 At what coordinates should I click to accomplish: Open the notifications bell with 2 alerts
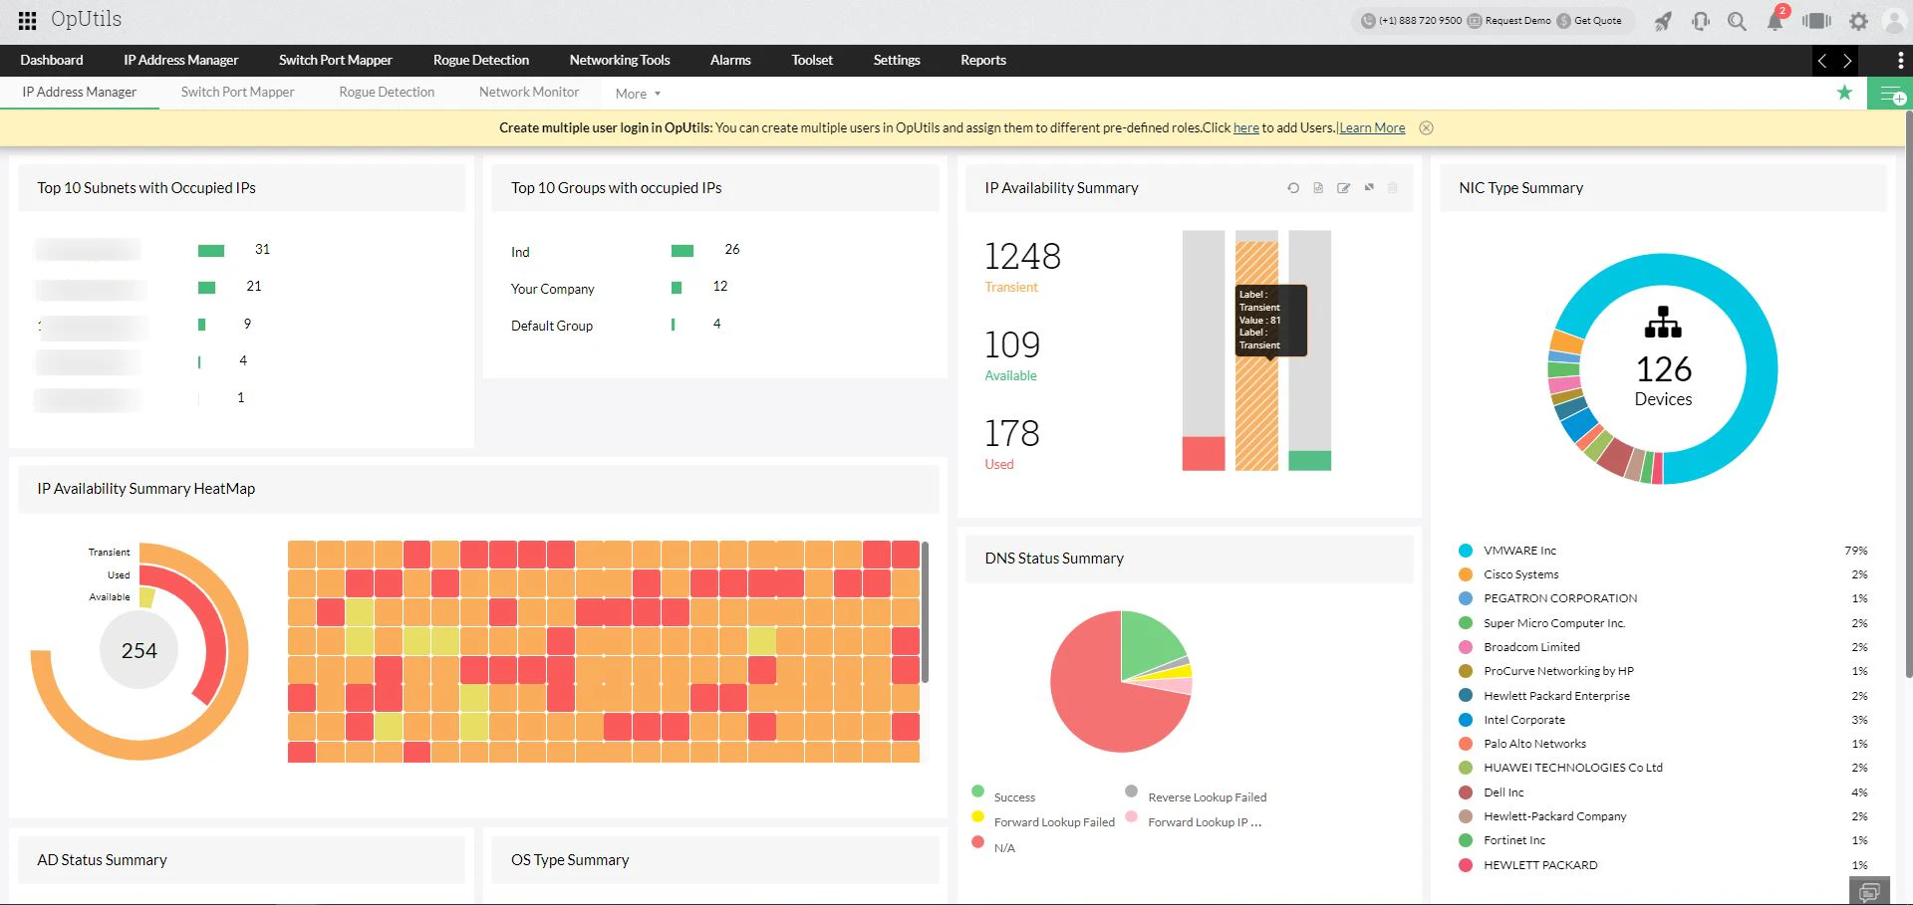[1776, 21]
